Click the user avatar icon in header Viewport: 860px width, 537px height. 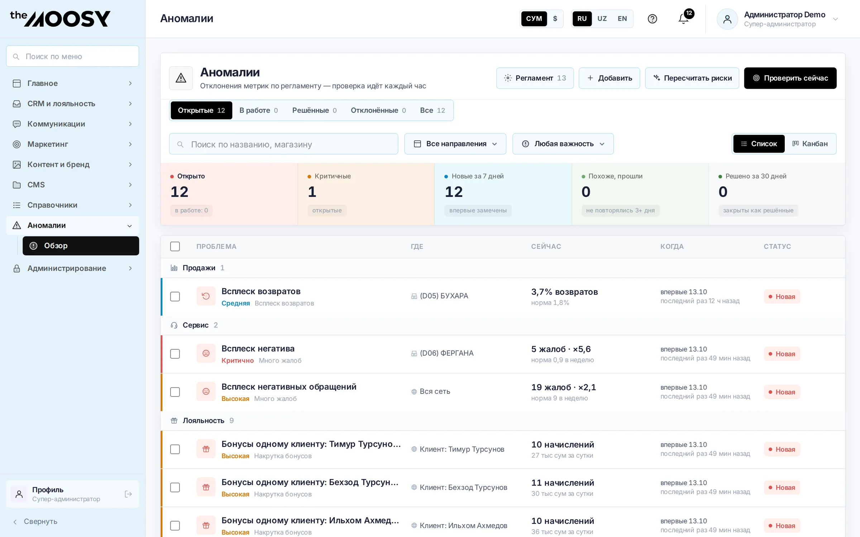pyautogui.click(x=727, y=19)
